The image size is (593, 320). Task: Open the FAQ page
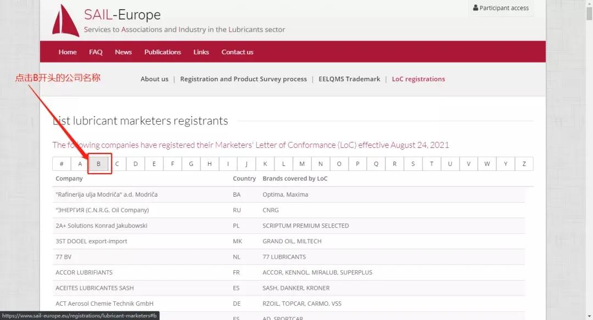[96, 52]
